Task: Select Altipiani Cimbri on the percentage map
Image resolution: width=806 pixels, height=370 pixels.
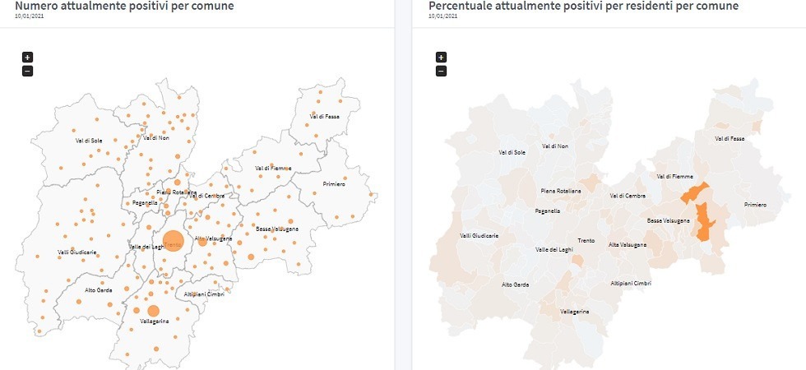Action: coord(631,284)
